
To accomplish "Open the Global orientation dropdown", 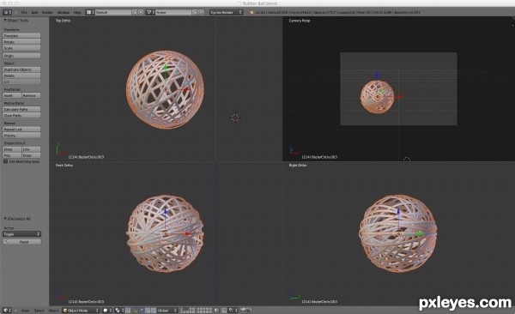I will [167, 311].
